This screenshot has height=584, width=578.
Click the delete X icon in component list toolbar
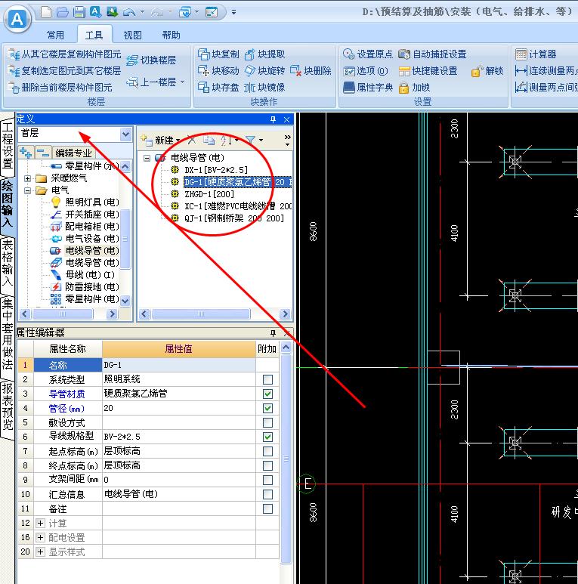point(191,140)
